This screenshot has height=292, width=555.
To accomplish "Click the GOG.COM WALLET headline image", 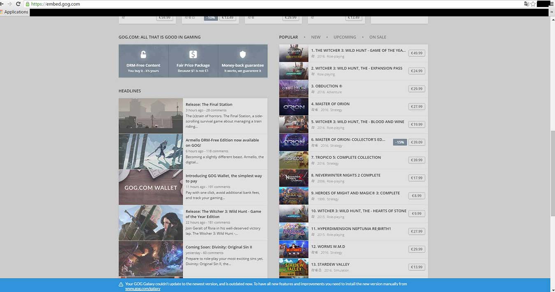I will pos(151,187).
